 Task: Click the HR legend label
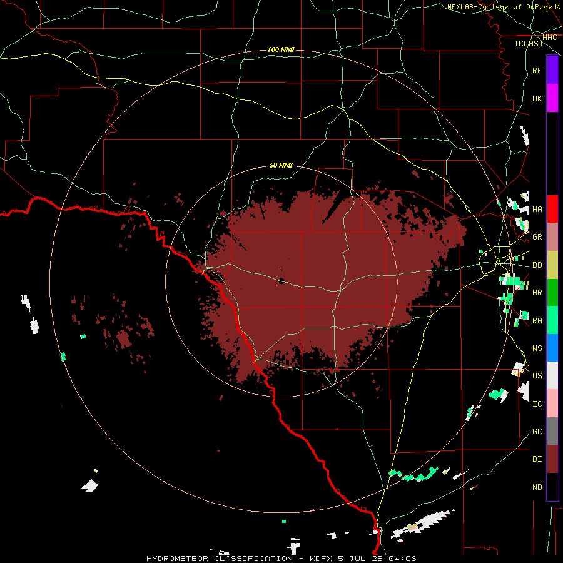[537, 293]
